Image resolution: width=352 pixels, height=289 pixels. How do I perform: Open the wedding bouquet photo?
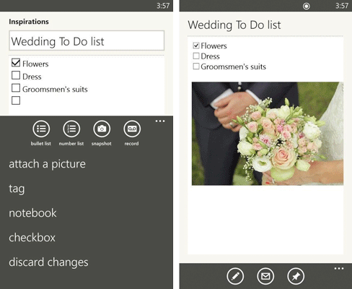(x=268, y=134)
